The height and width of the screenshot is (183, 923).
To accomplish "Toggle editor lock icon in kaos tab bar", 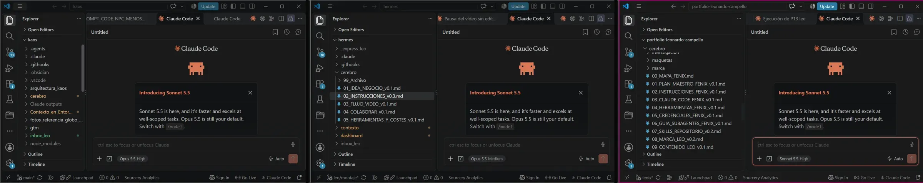I will [291, 19].
